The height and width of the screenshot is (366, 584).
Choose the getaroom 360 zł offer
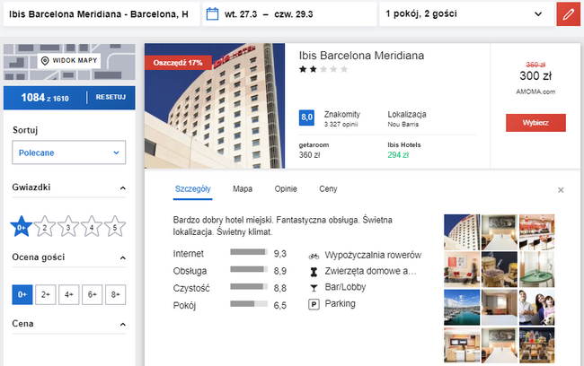pyautogui.click(x=314, y=151)
